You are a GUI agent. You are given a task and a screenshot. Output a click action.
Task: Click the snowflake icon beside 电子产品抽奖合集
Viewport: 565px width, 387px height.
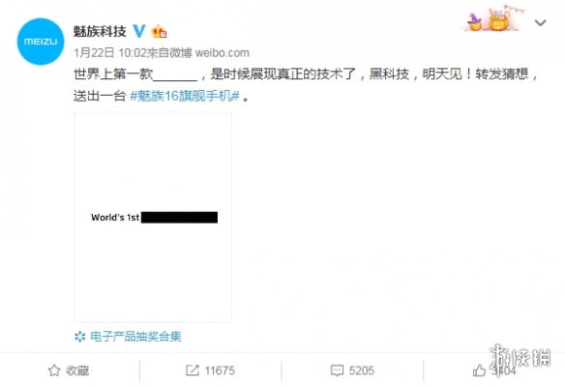coord(79,337)
